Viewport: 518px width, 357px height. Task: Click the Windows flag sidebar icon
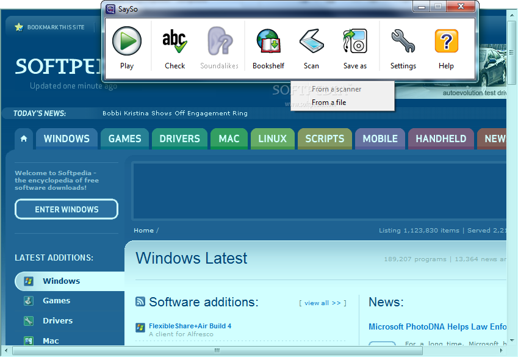(29, 281)
